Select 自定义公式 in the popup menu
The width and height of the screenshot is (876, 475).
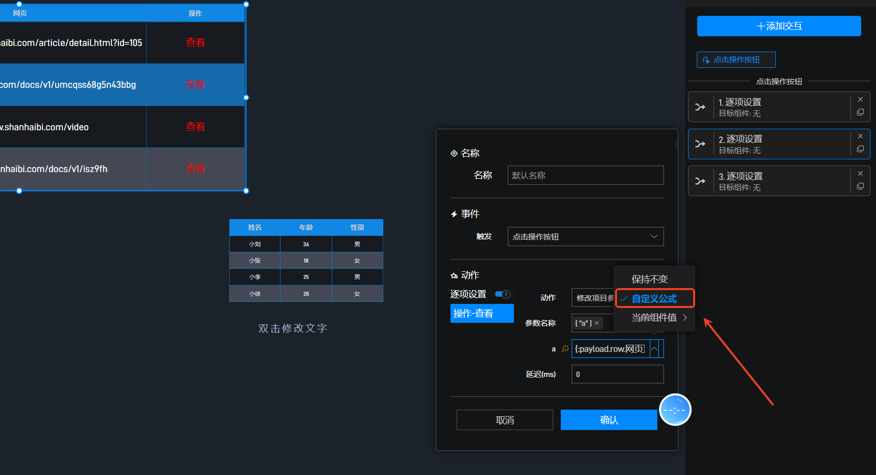point(654,299)
